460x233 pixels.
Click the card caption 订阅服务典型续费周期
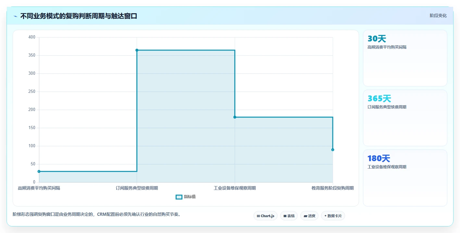(x=387, y=107)
